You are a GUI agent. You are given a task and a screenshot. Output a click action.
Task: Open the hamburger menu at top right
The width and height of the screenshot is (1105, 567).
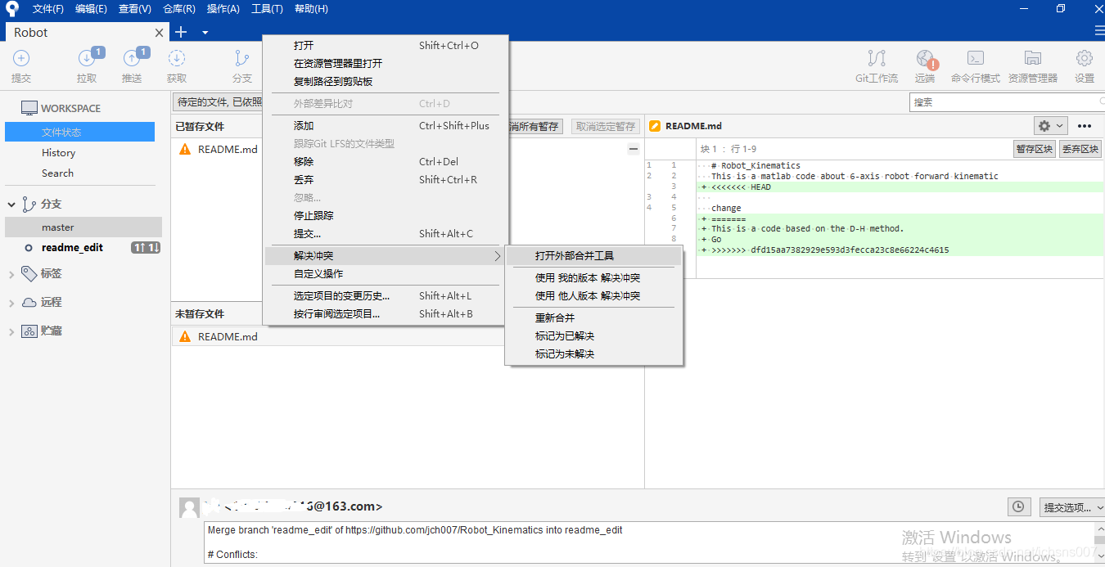pyautogui.click(x=1099, y=31)
